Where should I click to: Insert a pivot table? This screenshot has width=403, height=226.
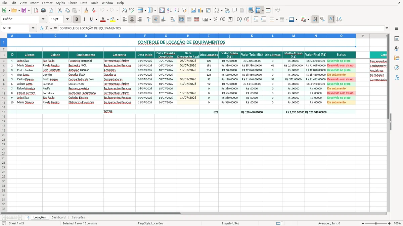click(208, 10)
